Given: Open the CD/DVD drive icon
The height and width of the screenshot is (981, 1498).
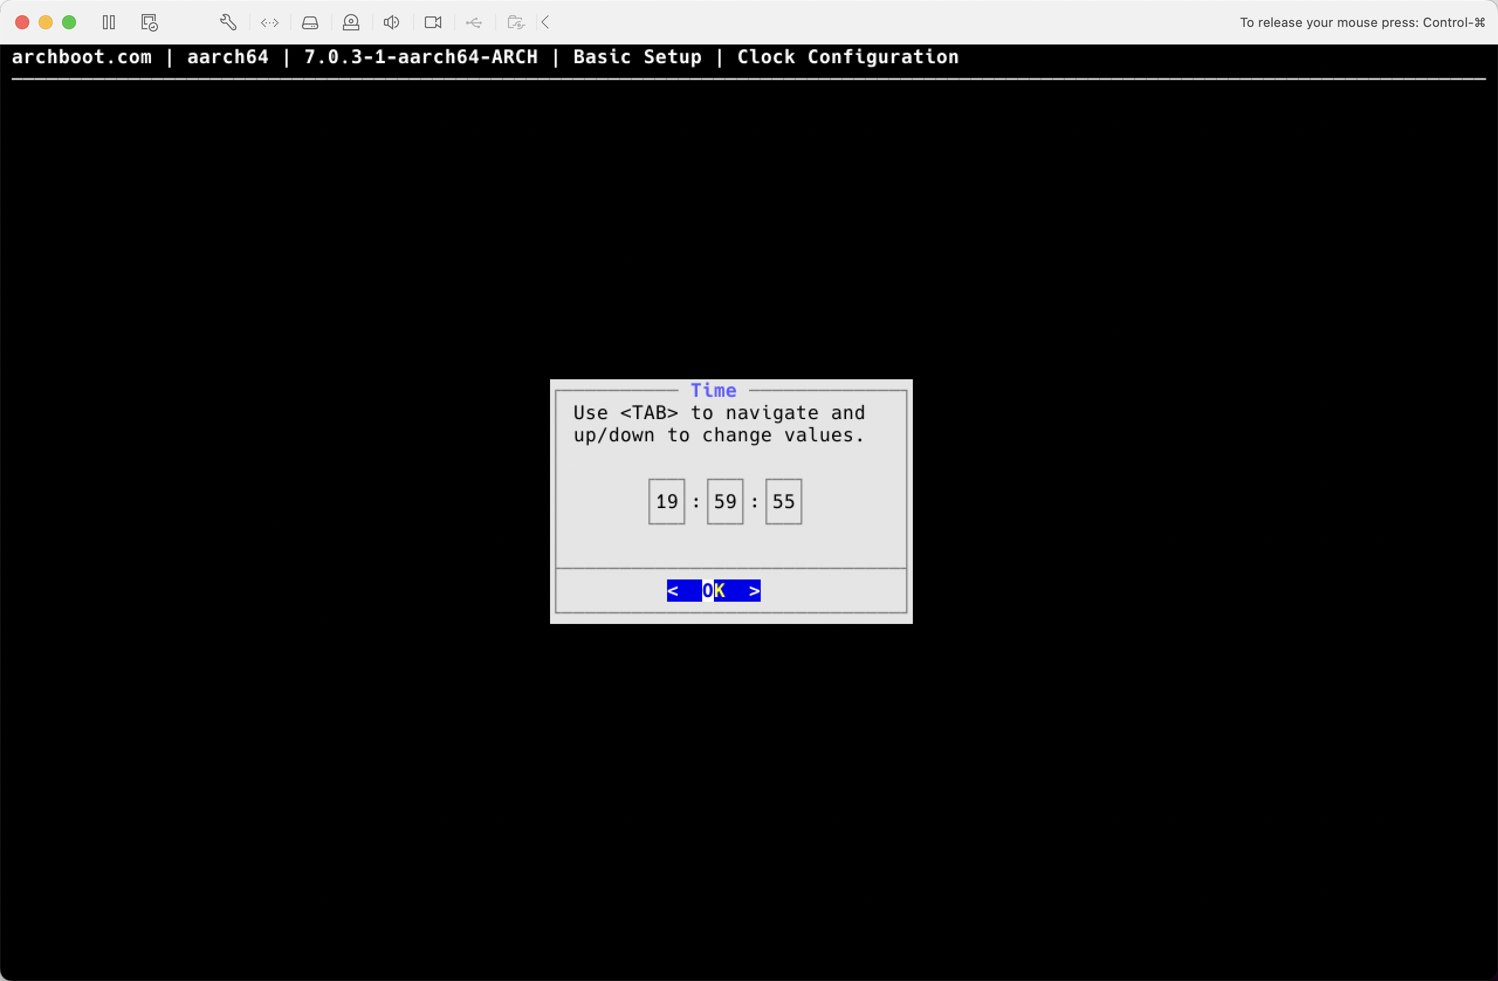Looking at the screenshot, I should pos(351,23).
